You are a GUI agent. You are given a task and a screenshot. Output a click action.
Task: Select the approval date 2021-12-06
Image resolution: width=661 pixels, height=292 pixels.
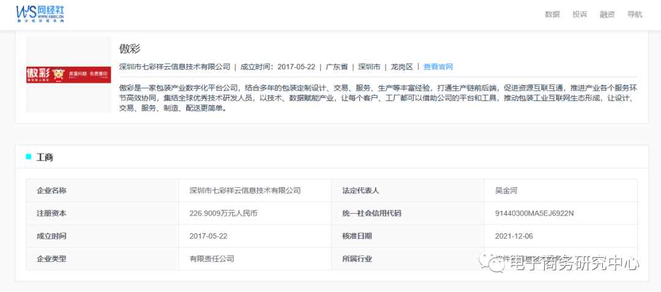pos(514,236)
